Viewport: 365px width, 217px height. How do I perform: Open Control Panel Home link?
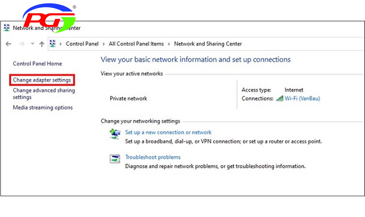(37, 64)
